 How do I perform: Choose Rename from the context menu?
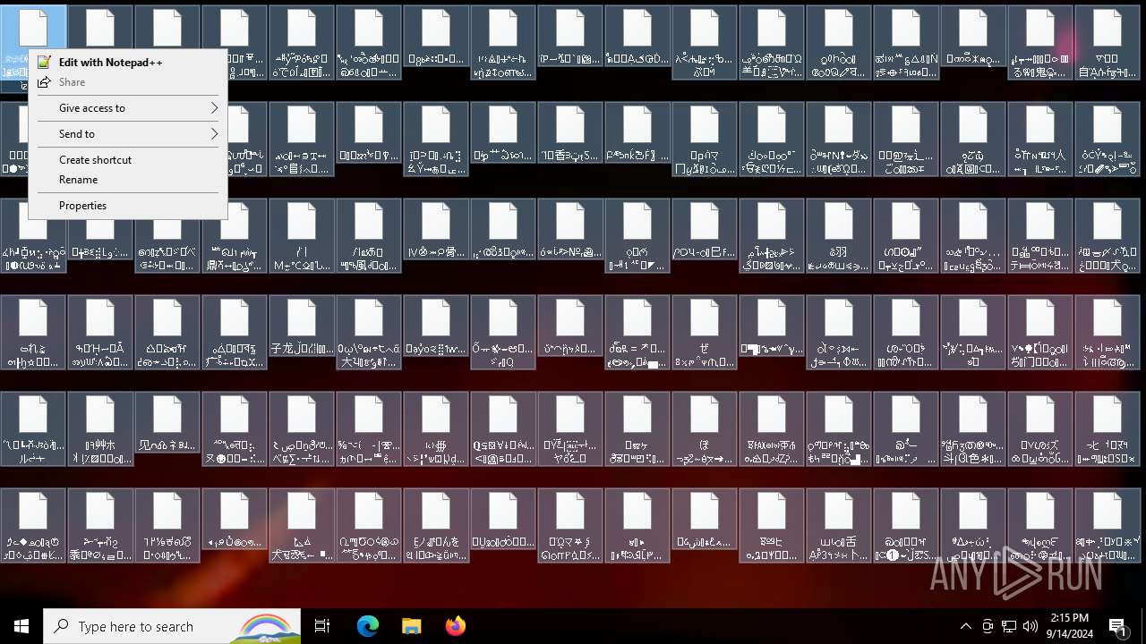tap(128, 180)
